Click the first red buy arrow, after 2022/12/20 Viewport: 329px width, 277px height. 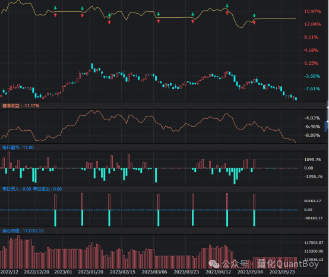(x=55, y=15)
